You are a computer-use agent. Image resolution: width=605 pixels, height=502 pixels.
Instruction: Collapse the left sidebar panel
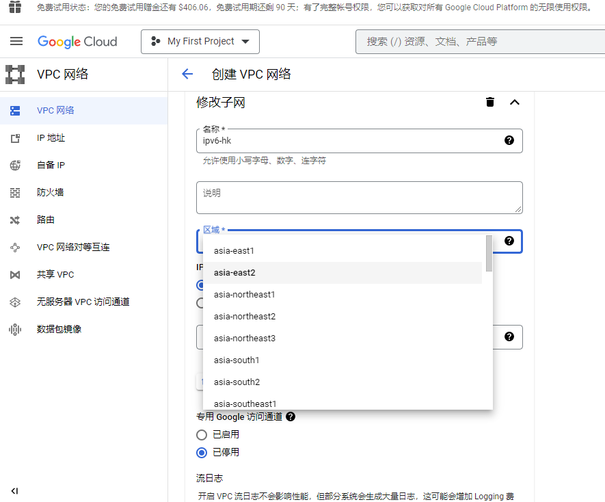tap(15, 490)
